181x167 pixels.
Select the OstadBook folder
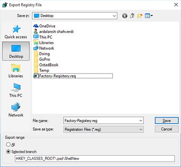click(x=46, y=65)
